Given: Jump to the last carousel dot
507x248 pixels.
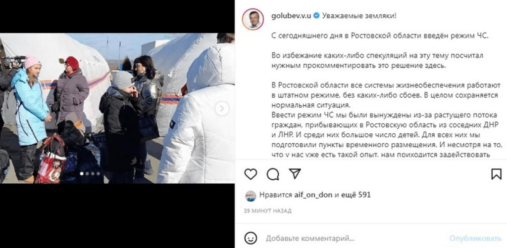Looking at the screenshot, I should tap(99, 173).
